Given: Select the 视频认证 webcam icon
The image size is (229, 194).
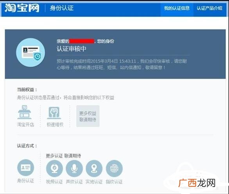Looking at the screenshot, I should click(54, 169).
